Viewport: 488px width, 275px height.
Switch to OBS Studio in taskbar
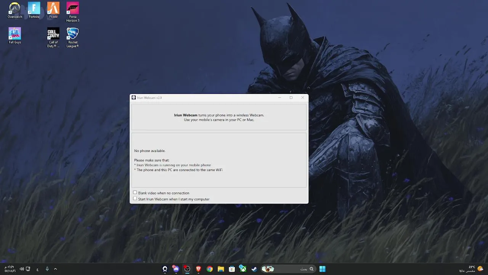tap(187, 269)
